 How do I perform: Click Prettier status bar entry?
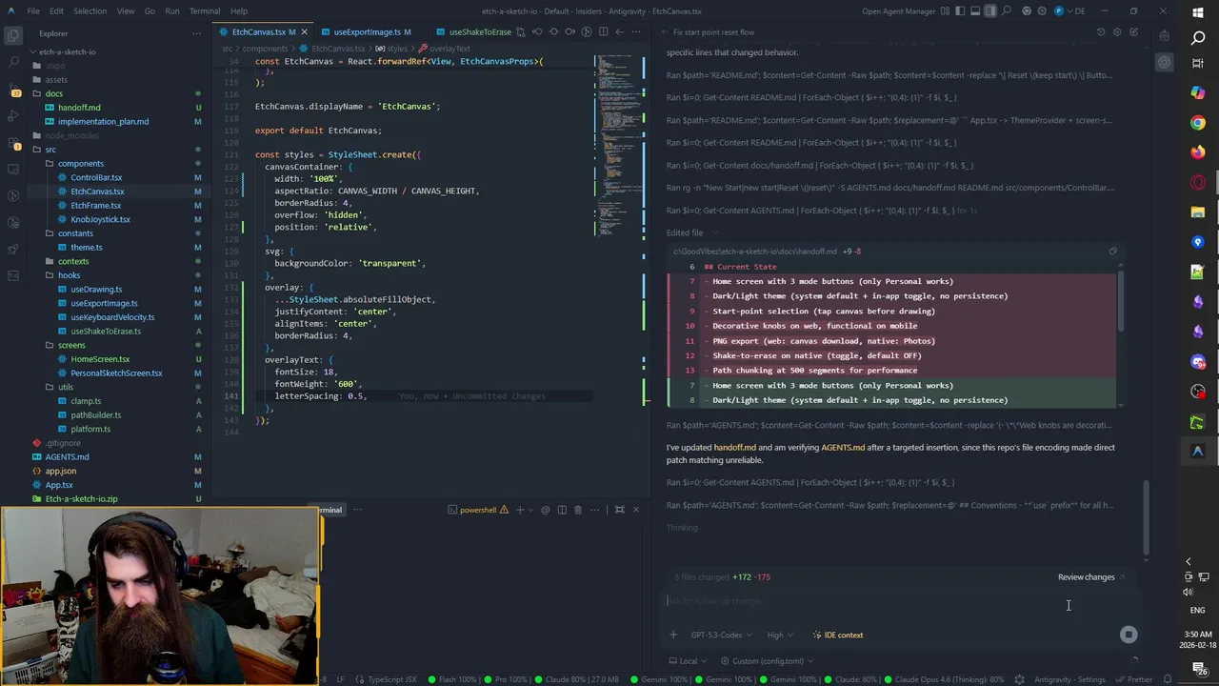pos(1135,679)
